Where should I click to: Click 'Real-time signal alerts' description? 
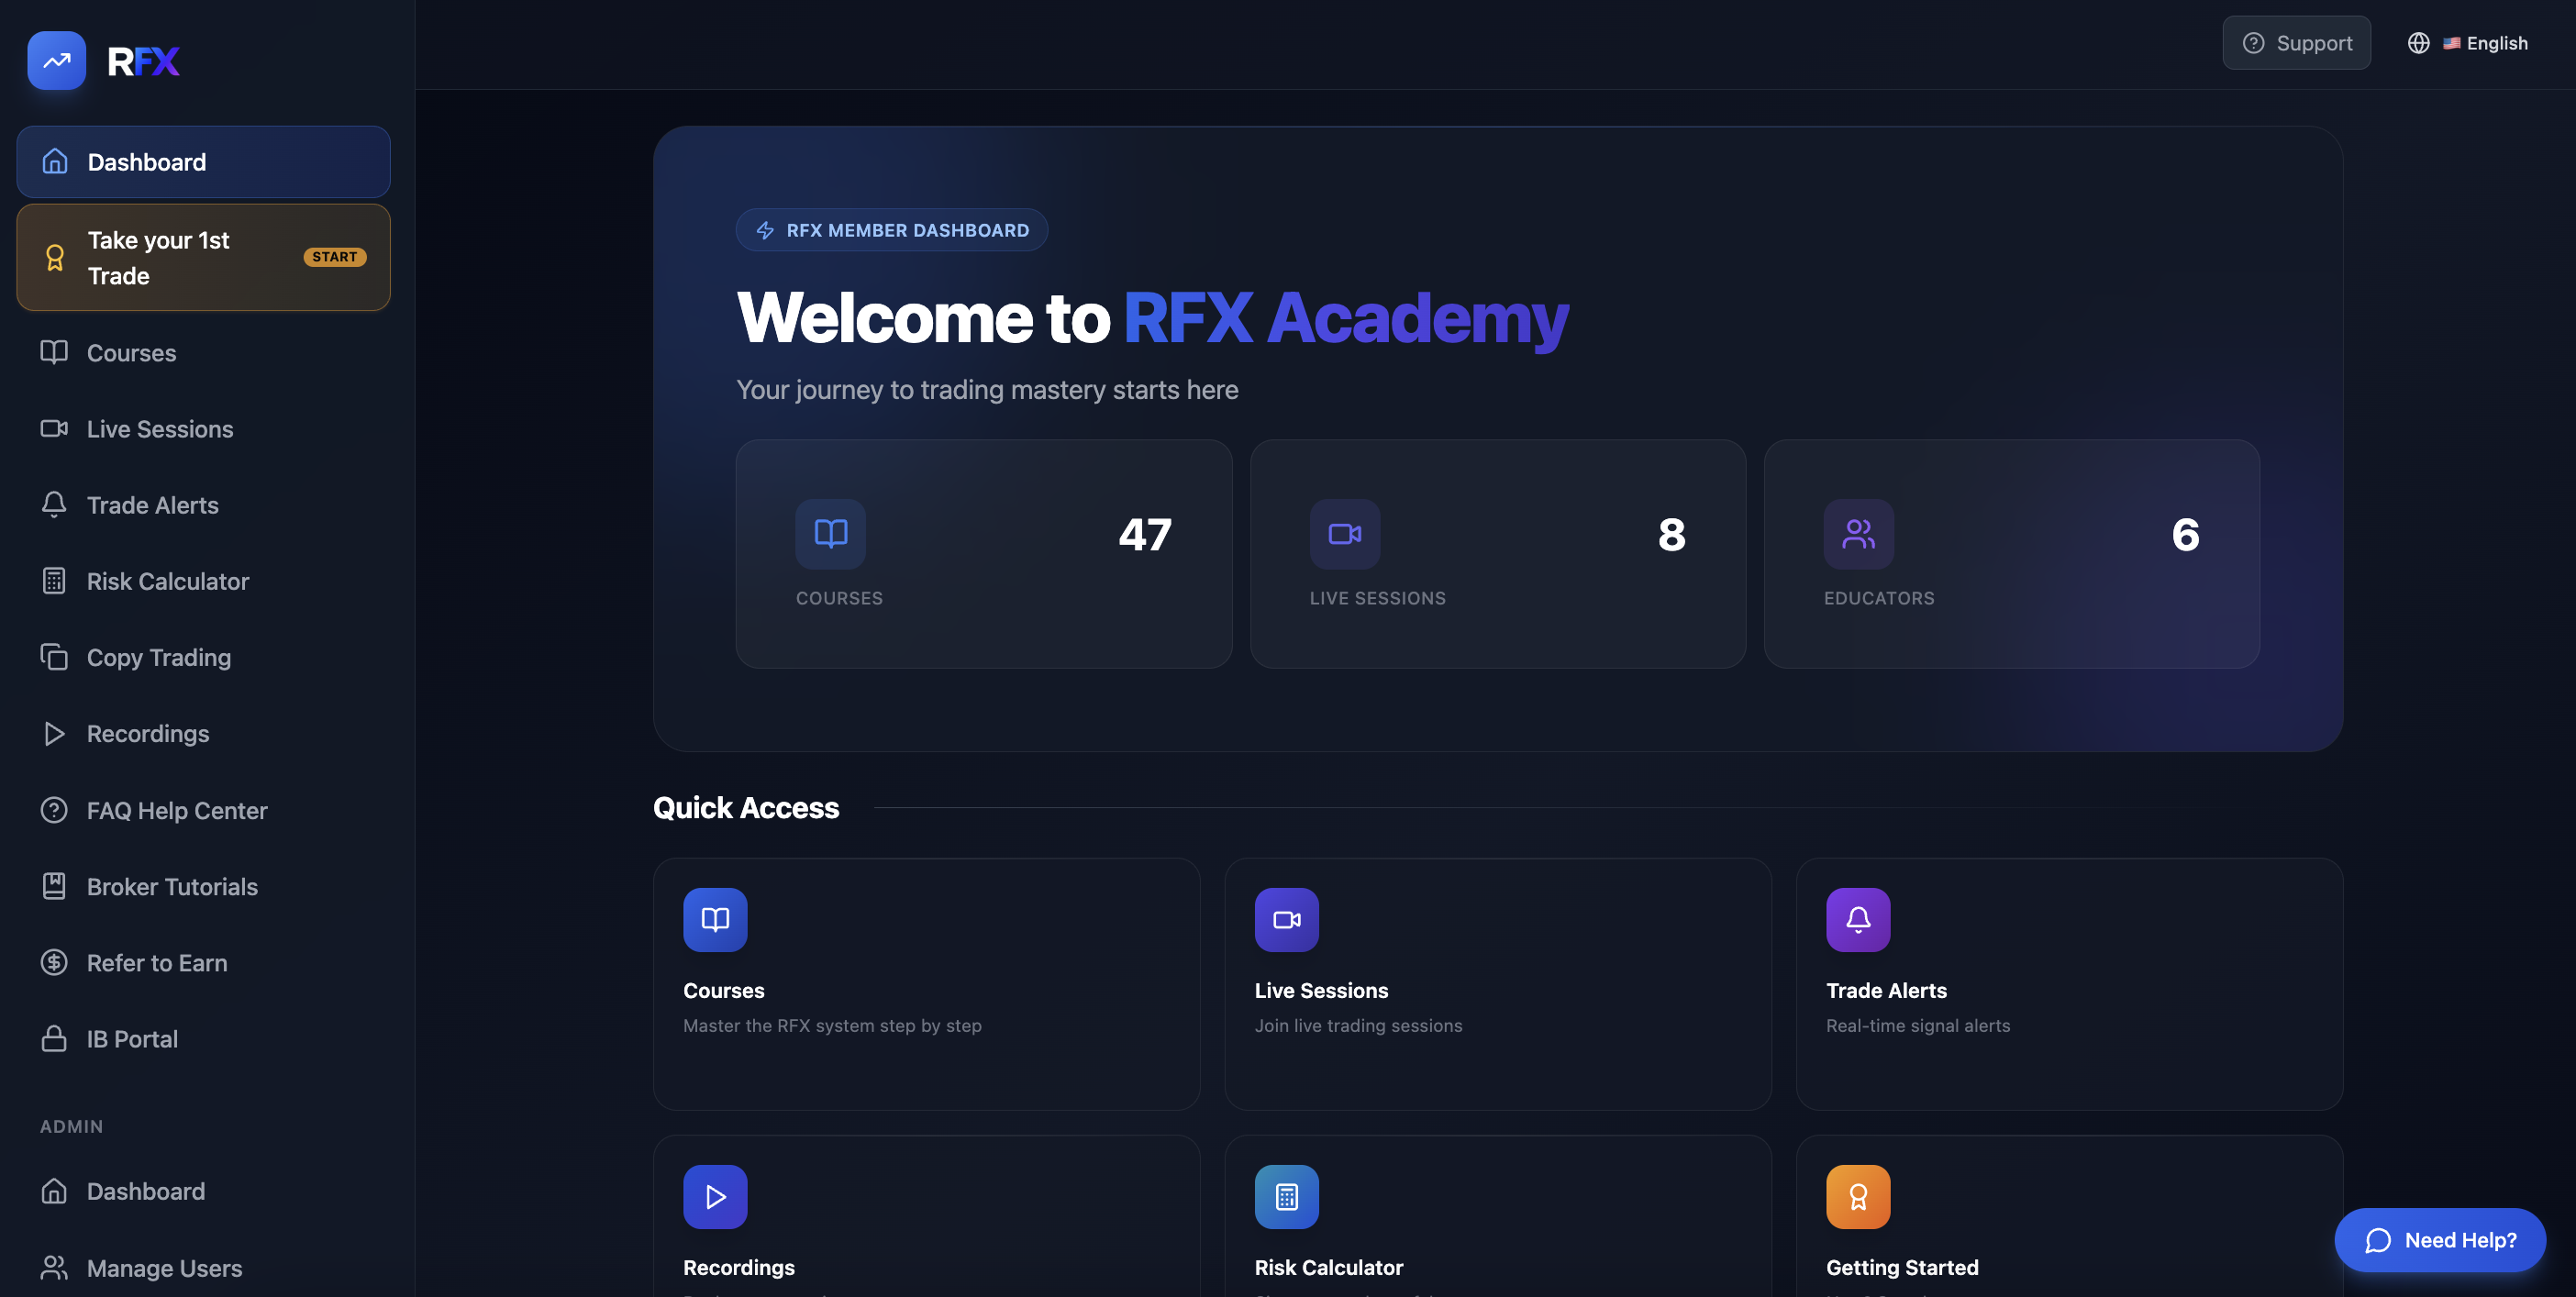(x=1918, y=1026)
